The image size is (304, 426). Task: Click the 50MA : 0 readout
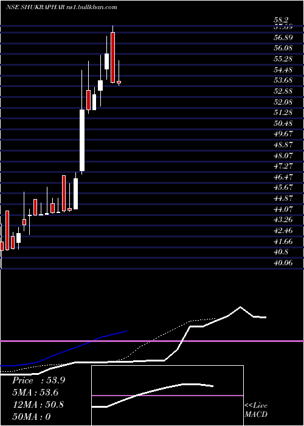tap(32, 416)
